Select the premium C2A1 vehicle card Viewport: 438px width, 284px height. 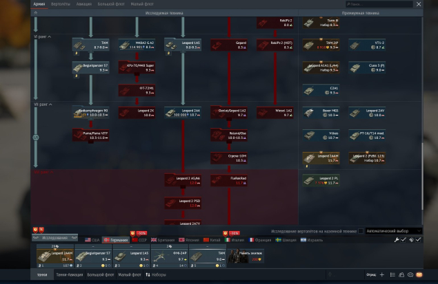(x=321, y=90)
